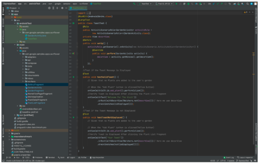
Task: Open the Terminal tool window tab
Action: 50,158
